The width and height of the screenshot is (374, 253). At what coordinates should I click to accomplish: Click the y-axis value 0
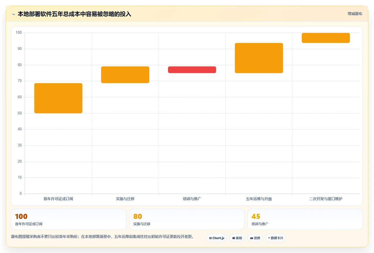(21, 194)
